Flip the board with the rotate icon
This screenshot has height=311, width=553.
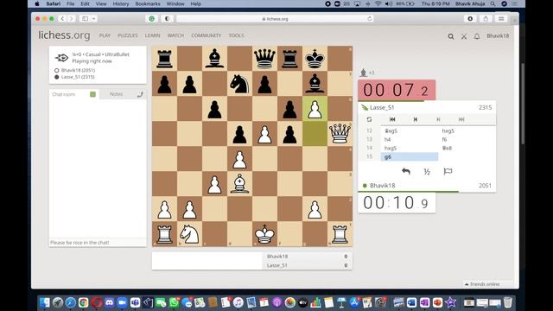tap(369, 119)
